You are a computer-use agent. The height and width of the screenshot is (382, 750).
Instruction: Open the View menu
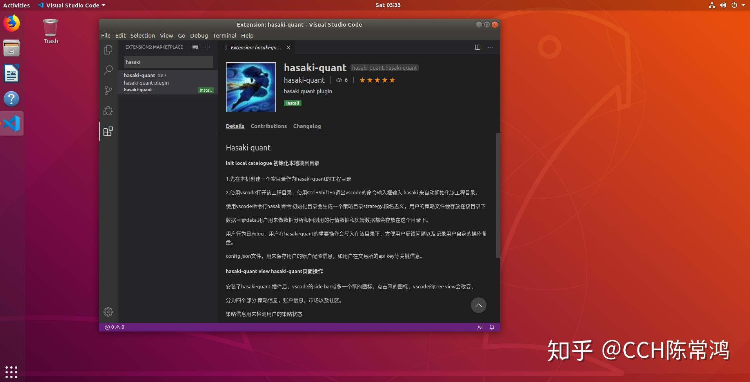tap(166, 35)
